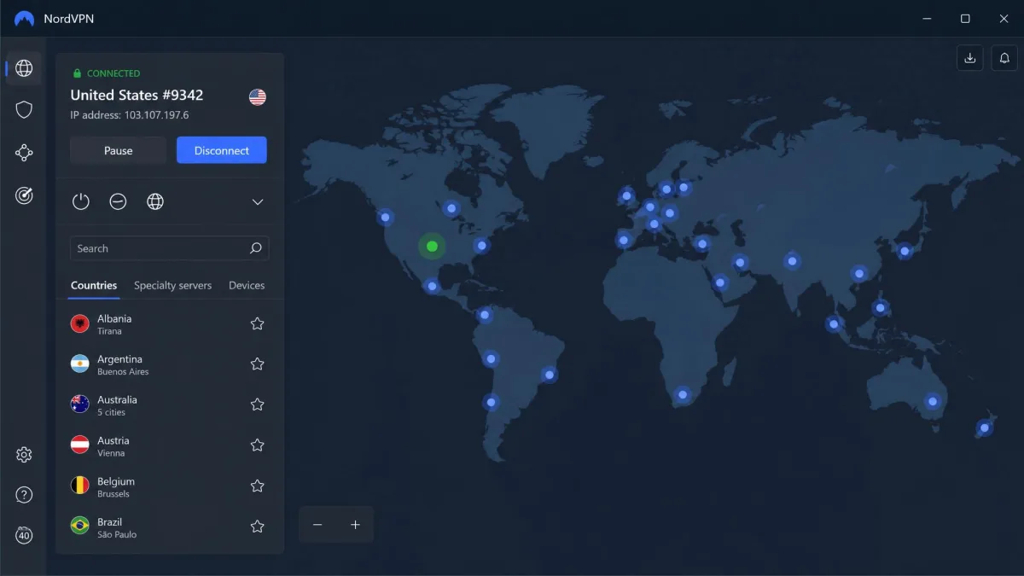Select the Japan server pin on map
The height and width of the screenshot is (576, 1024).
pyautogui.click(x=905, y=251)
